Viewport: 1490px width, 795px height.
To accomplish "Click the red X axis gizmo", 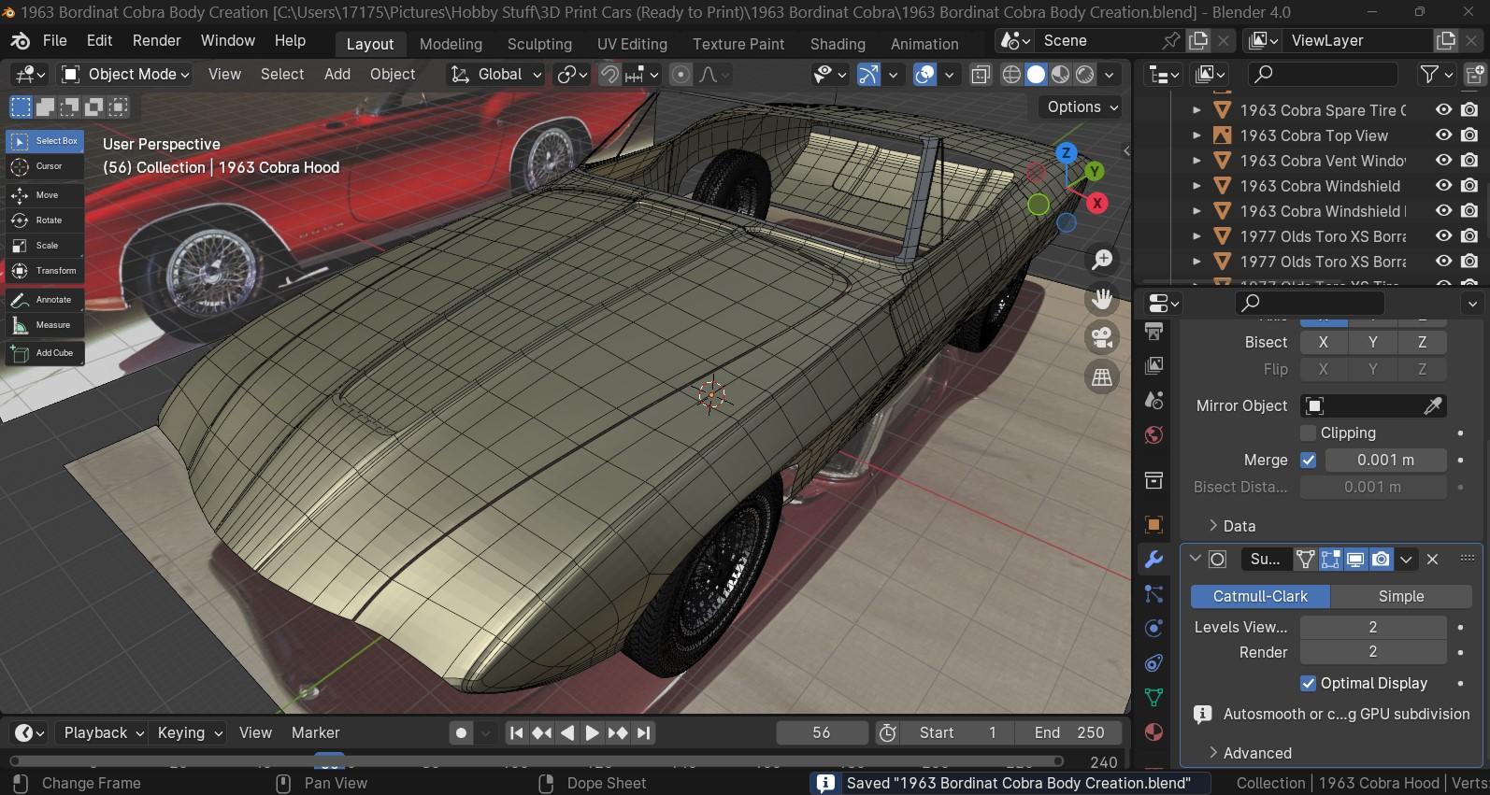I will [1097, 203].
